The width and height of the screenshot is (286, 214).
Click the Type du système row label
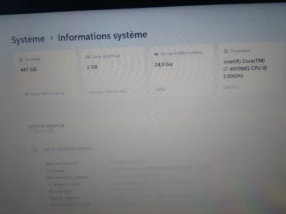click(x=63, y=198)
